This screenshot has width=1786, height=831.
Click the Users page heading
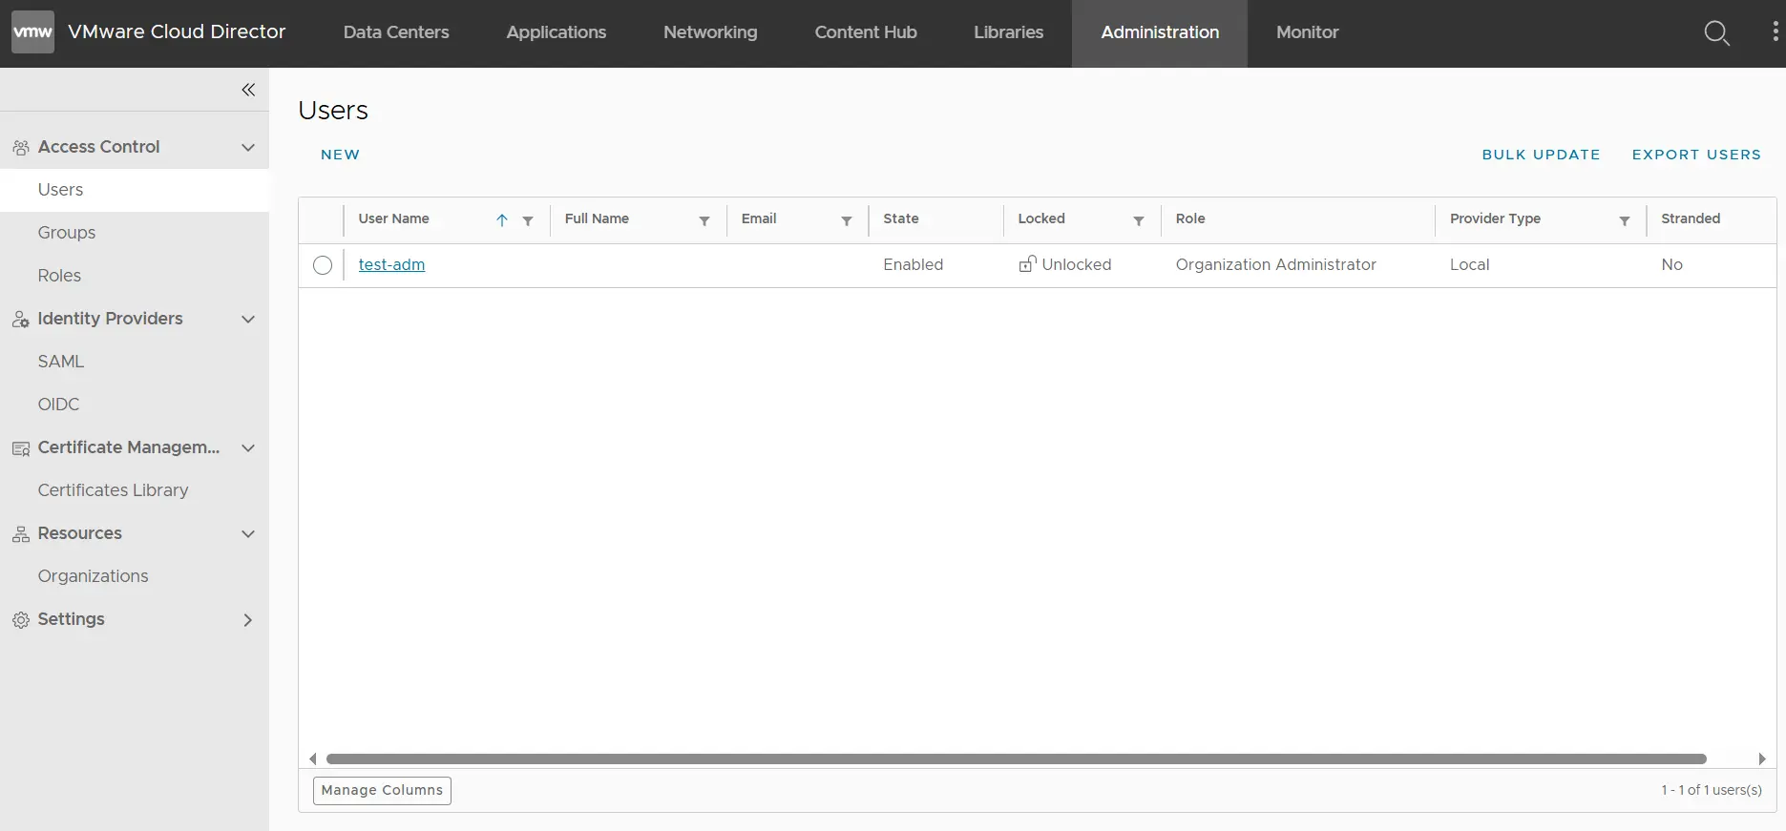tap(333, 111)
